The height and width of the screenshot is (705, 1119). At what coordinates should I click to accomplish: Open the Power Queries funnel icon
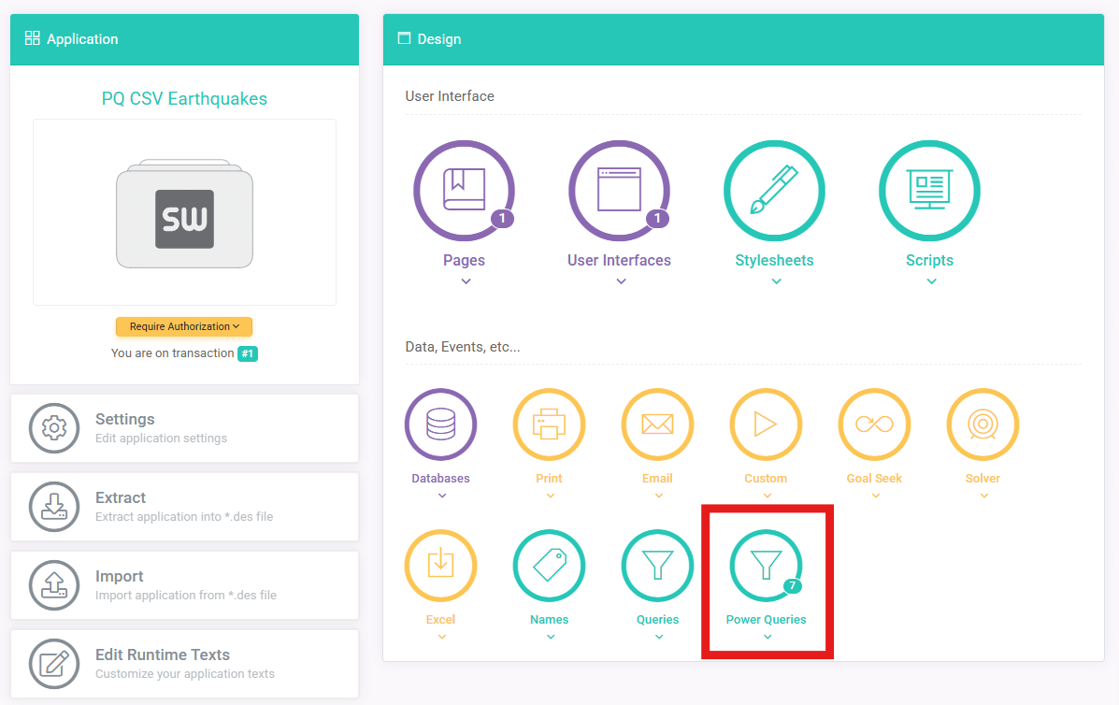click(766, 566)
